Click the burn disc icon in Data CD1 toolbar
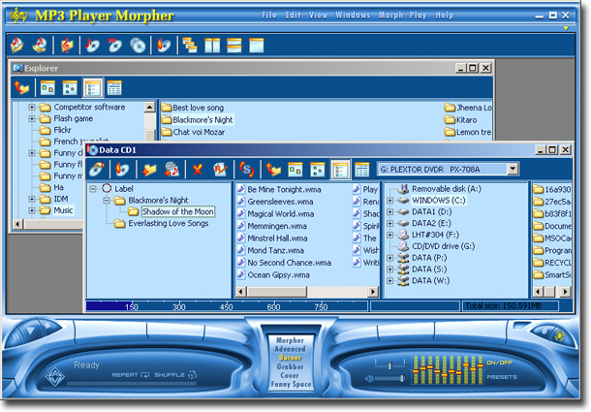 click(122, 170)
